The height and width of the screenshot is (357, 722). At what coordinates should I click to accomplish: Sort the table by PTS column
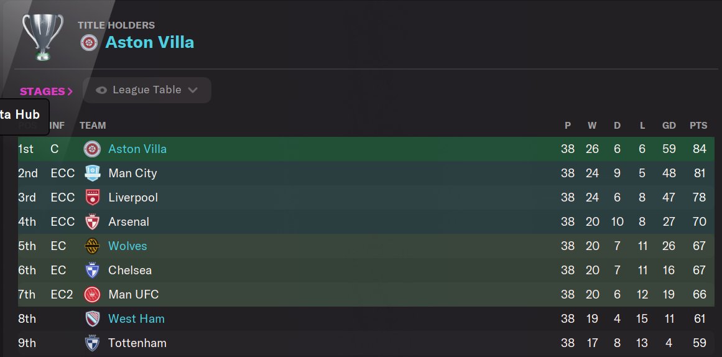pos(698,125)
